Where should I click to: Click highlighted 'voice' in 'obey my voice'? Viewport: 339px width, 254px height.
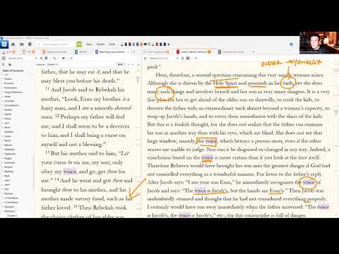tap(70, 171)
